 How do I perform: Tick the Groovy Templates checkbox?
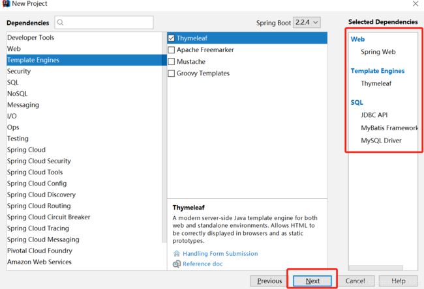point(171,74)
